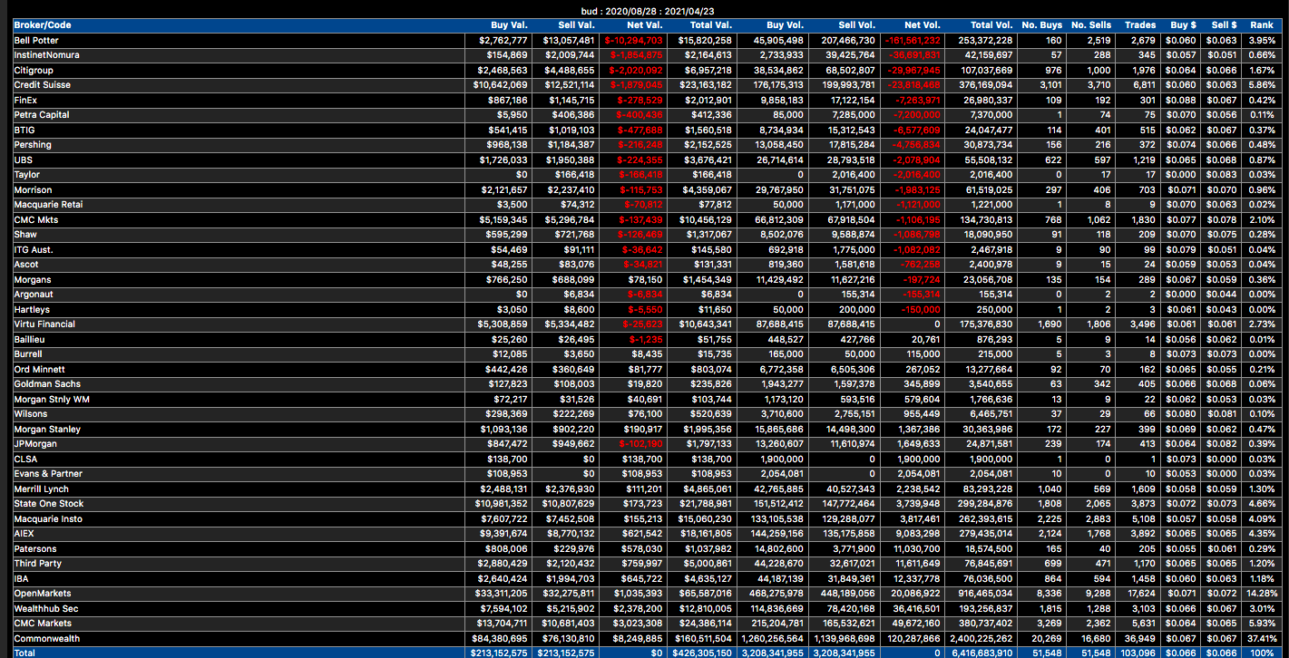Click the Argonaut broker name

click(34, 295)
